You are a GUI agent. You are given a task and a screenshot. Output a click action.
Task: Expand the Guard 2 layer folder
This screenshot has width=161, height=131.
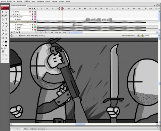tap(11, 14)
